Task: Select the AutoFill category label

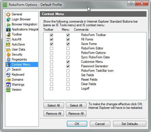Action: tap(17, 39)
